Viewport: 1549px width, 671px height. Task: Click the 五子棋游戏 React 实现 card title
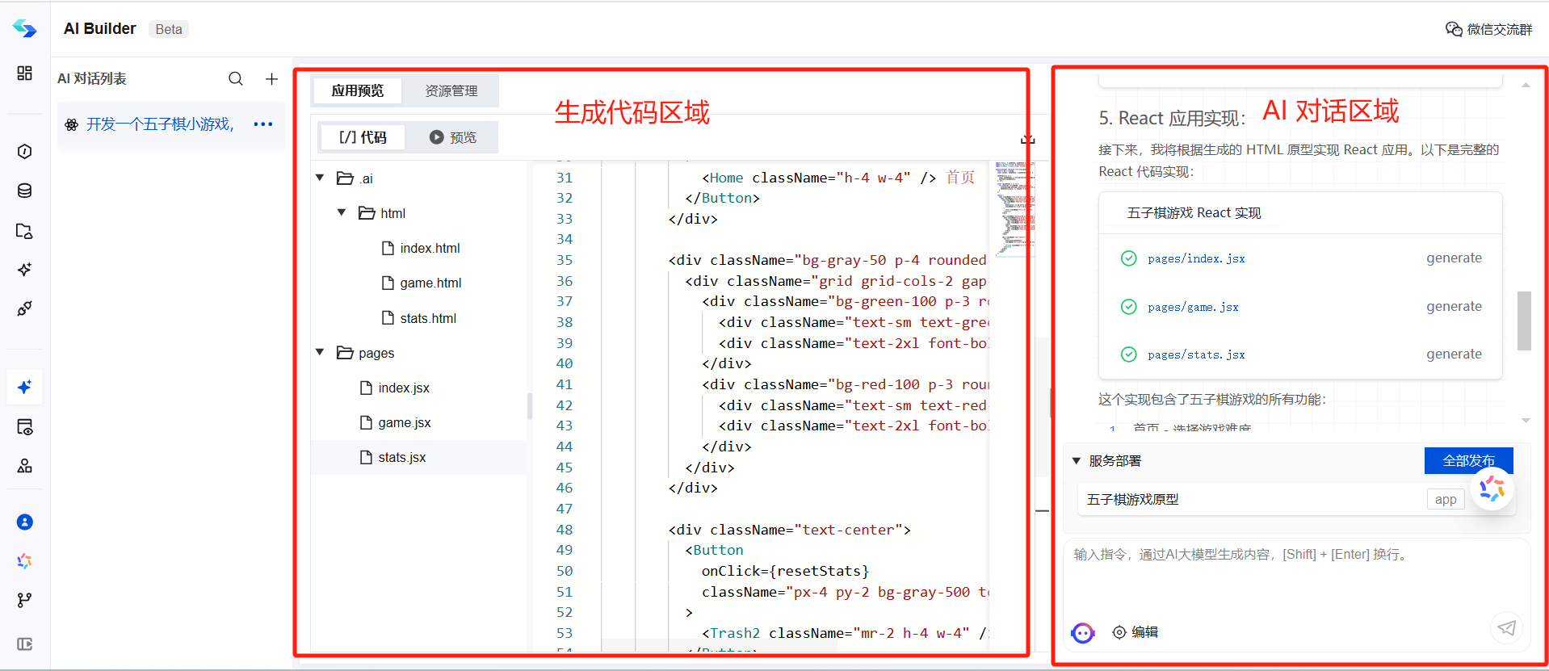click(1194, 212)
